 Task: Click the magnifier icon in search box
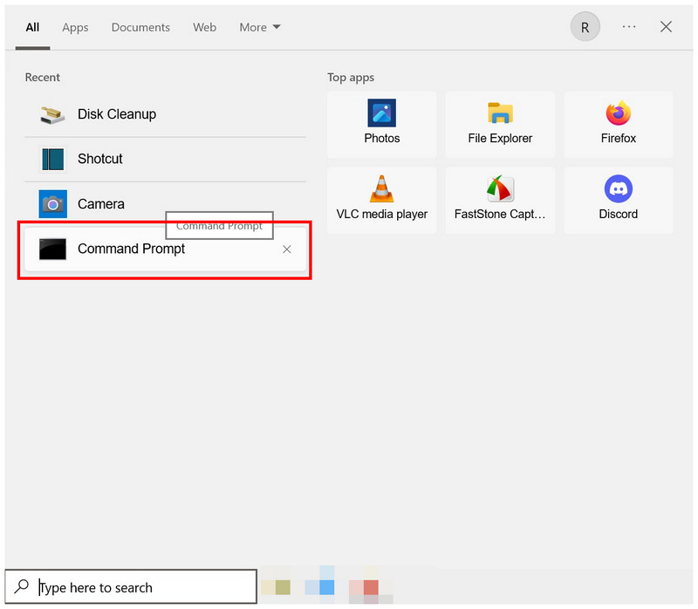(x=21, y=586)
